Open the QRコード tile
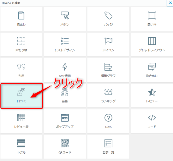 65,147
